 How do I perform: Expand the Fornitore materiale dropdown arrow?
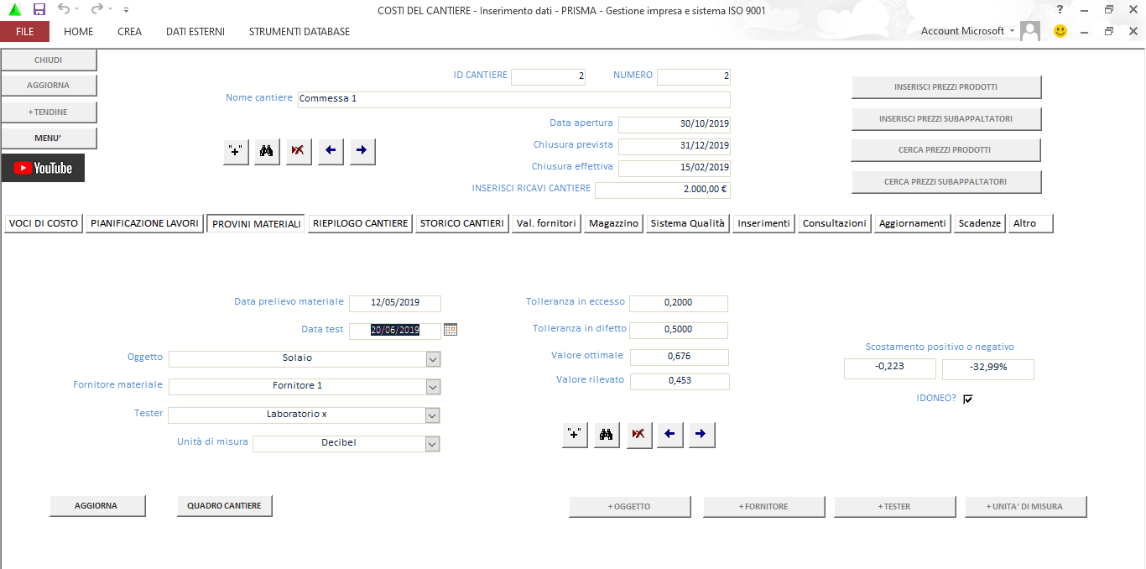click(x=433, y=387)
